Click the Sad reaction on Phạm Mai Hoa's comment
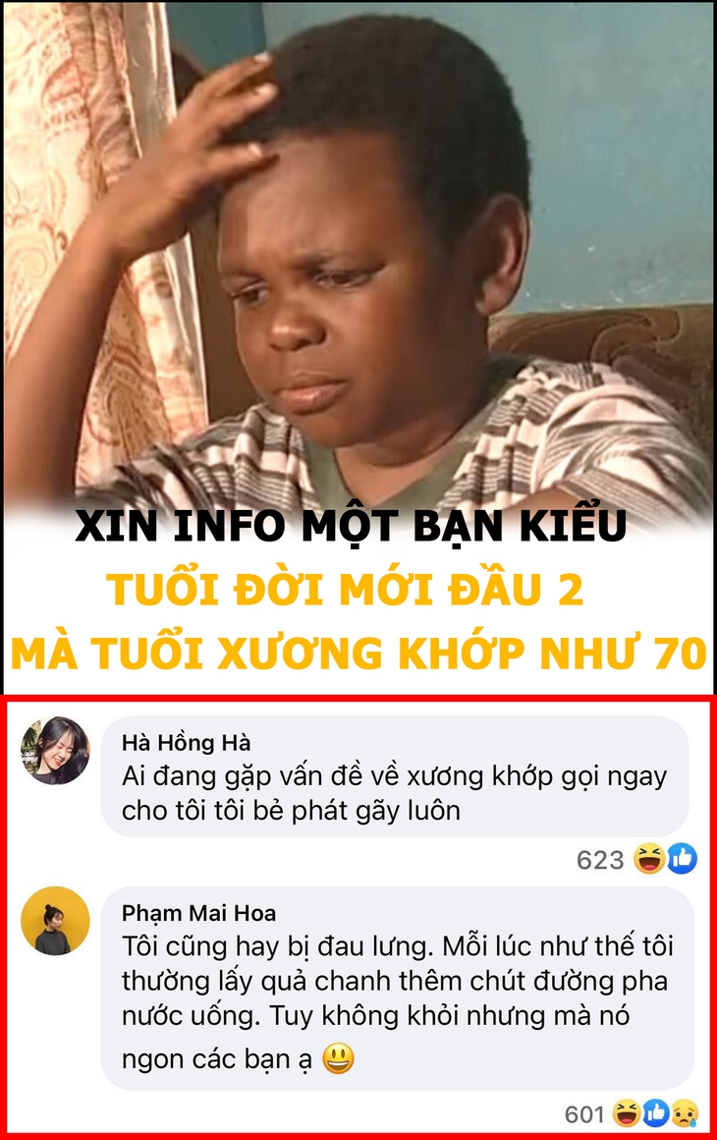This screenshot has width=717, height=1140. 685,1113
